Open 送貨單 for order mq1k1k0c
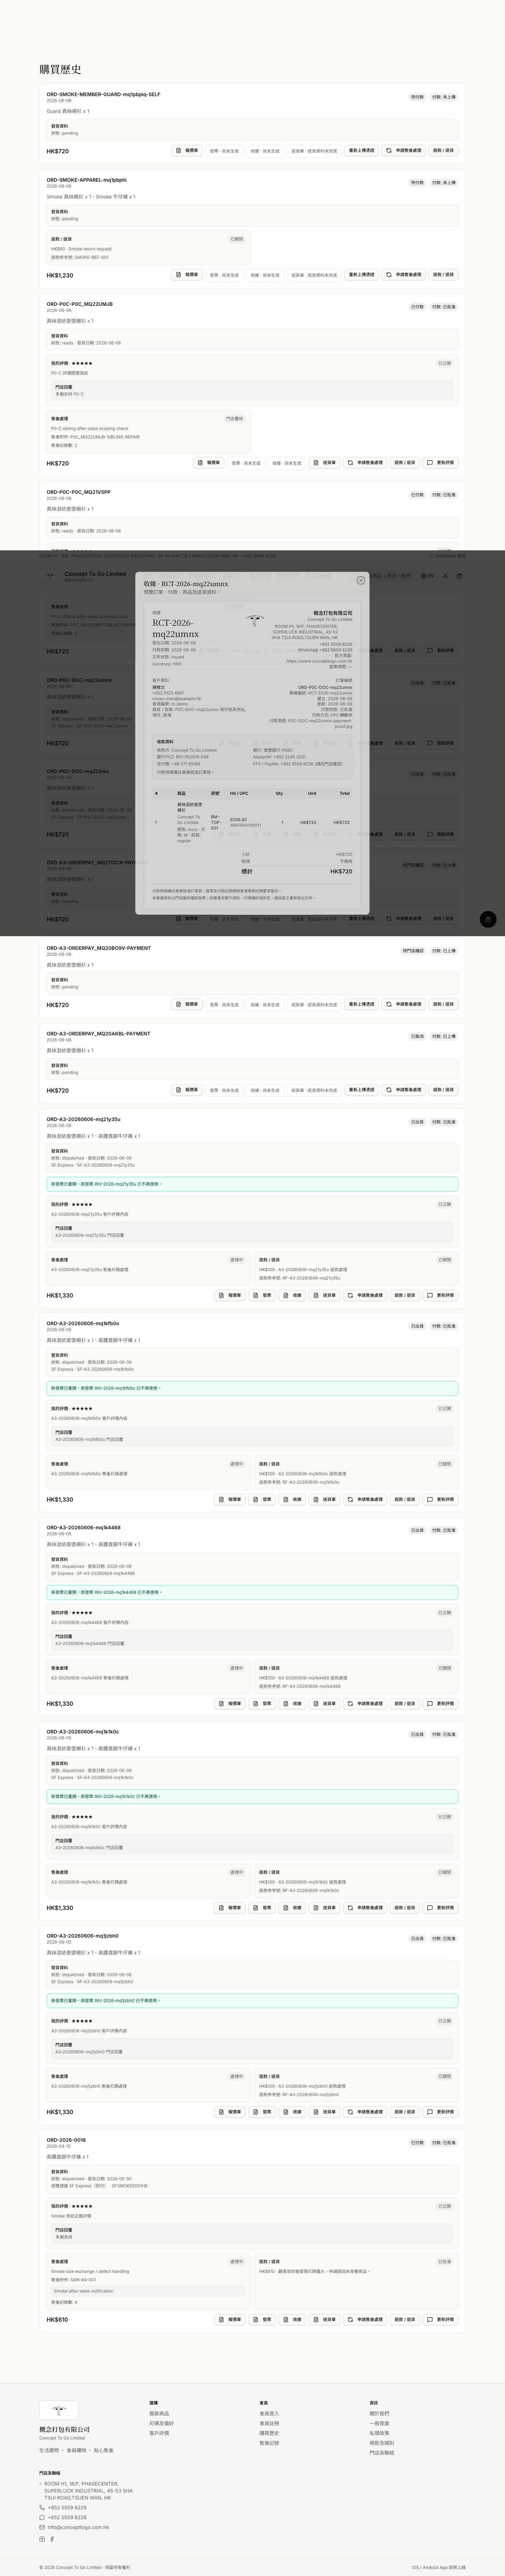 coord(324,1908)
